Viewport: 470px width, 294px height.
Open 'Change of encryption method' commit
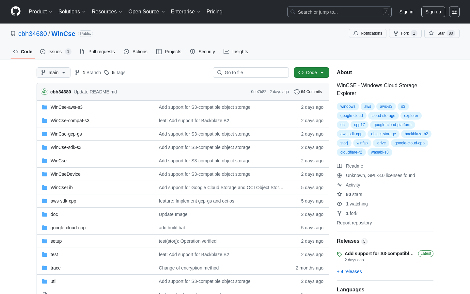(189, 268)
